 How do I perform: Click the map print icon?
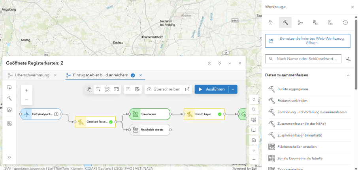click(x=254, y=120)
